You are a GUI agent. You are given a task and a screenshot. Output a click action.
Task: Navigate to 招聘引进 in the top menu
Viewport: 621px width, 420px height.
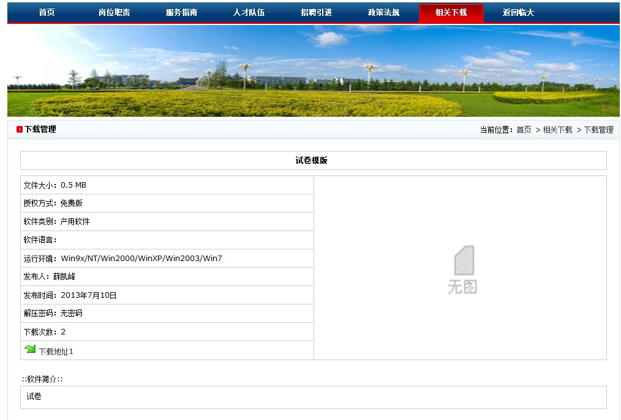[x=316, y=12]
